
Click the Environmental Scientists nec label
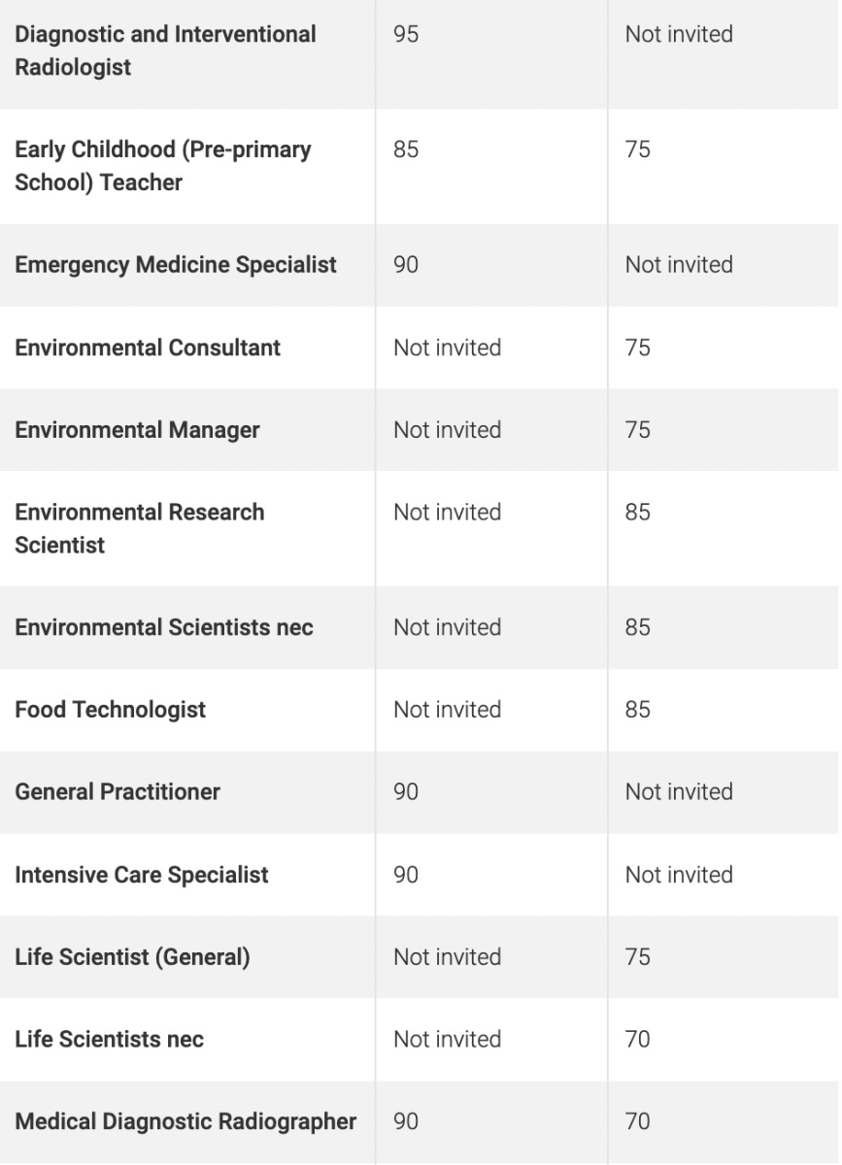pyautogui.click(x=164, y=627)
